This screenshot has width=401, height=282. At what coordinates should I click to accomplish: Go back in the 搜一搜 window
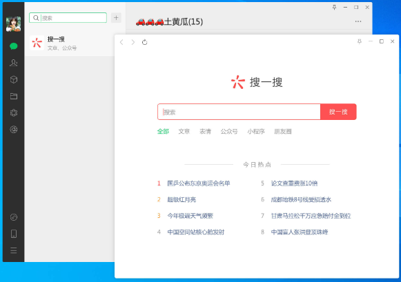(121, 42)
